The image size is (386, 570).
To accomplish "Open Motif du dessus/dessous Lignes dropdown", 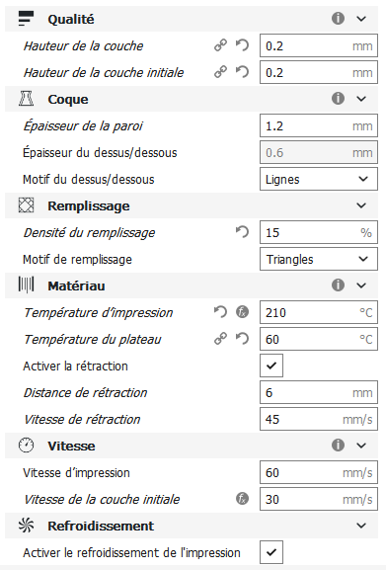I will point(319,179).
